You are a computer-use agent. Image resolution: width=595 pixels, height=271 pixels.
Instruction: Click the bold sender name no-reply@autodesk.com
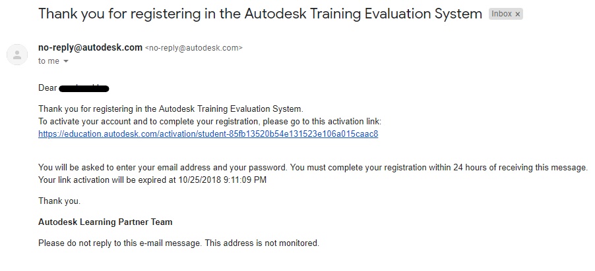pos(90,47)
